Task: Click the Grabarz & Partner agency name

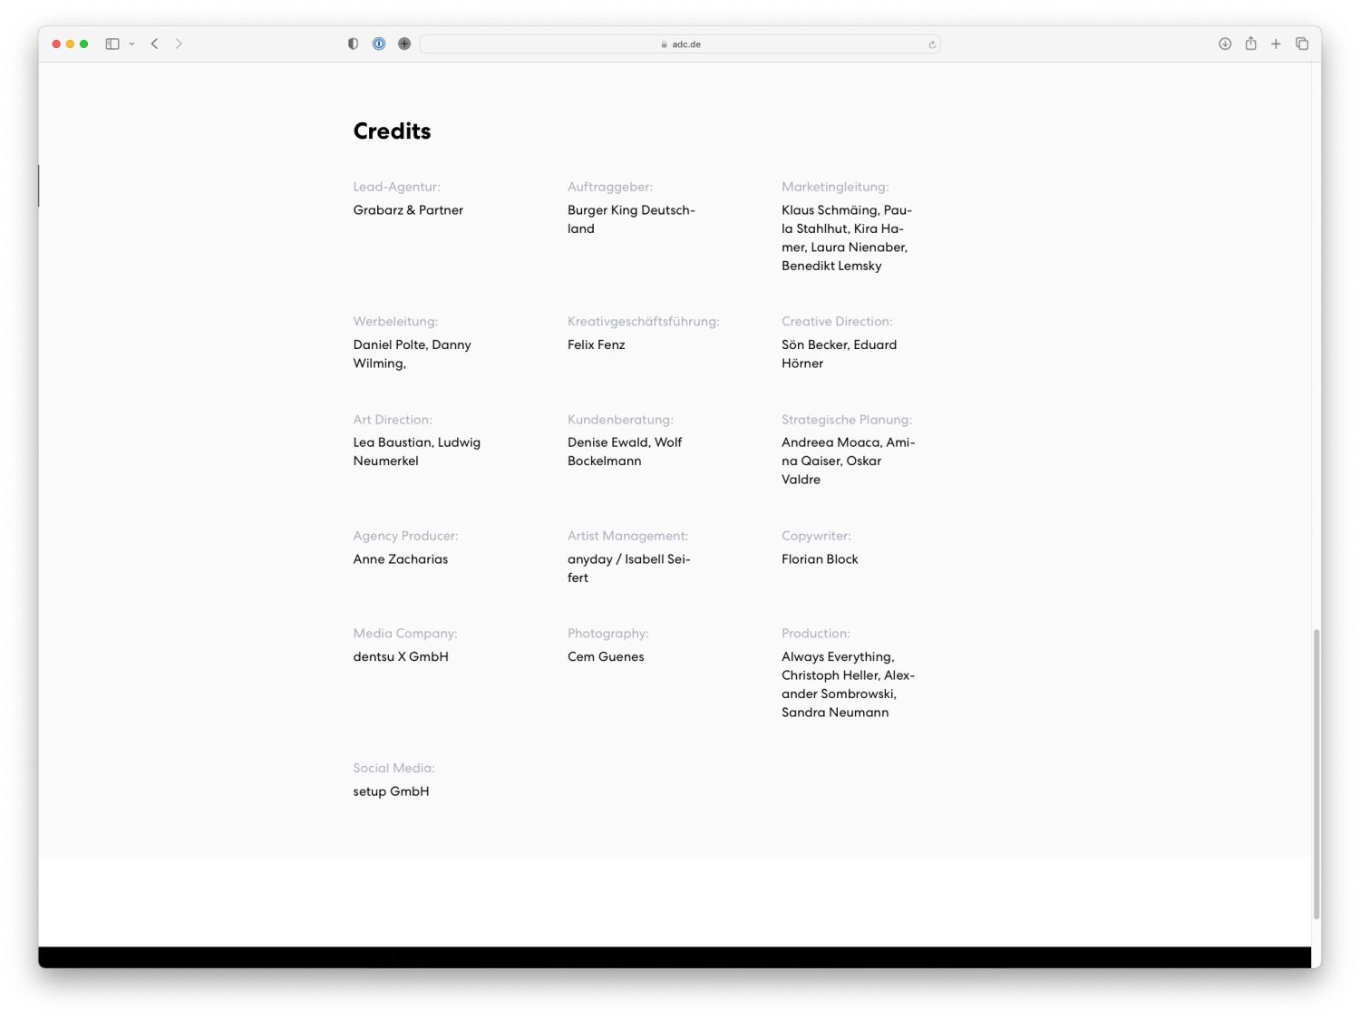Action: [x=408, y=210]
